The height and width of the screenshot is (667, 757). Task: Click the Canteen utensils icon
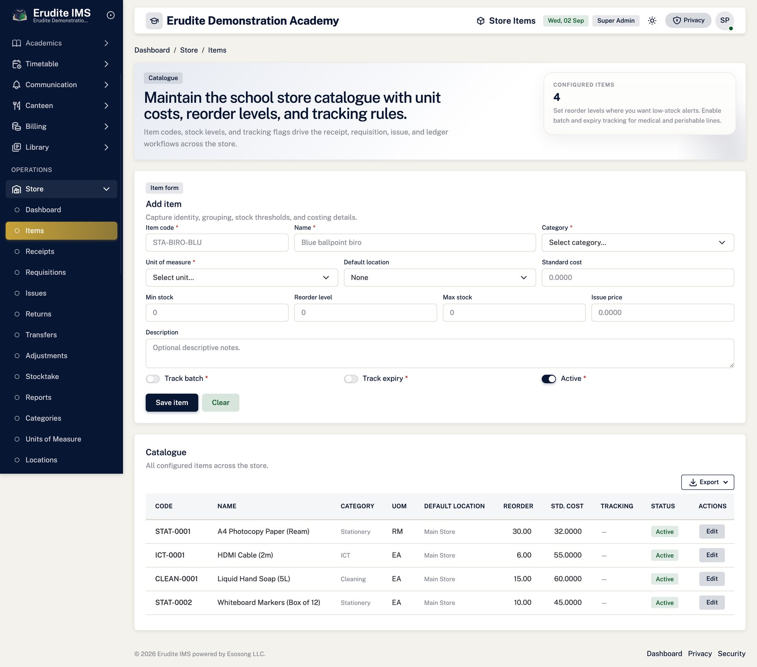(17, 106)
